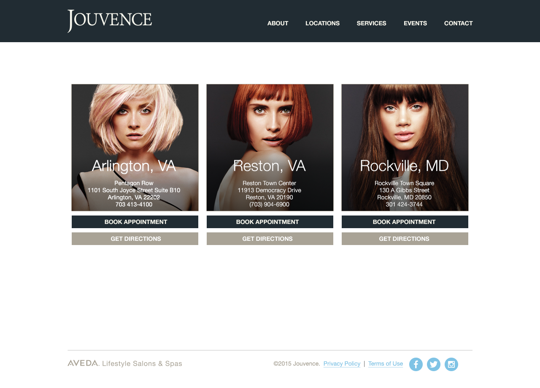
Task: Click the Arlington, VA heading
Action: 134,166
